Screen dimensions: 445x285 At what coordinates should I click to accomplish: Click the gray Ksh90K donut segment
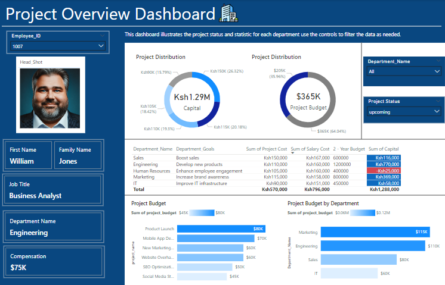[180, 77]
